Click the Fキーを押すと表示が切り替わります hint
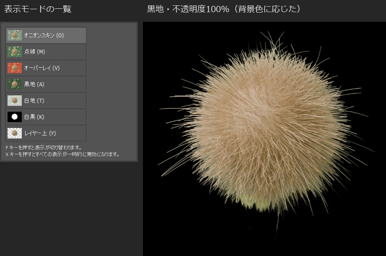 [x=44, y=148]
